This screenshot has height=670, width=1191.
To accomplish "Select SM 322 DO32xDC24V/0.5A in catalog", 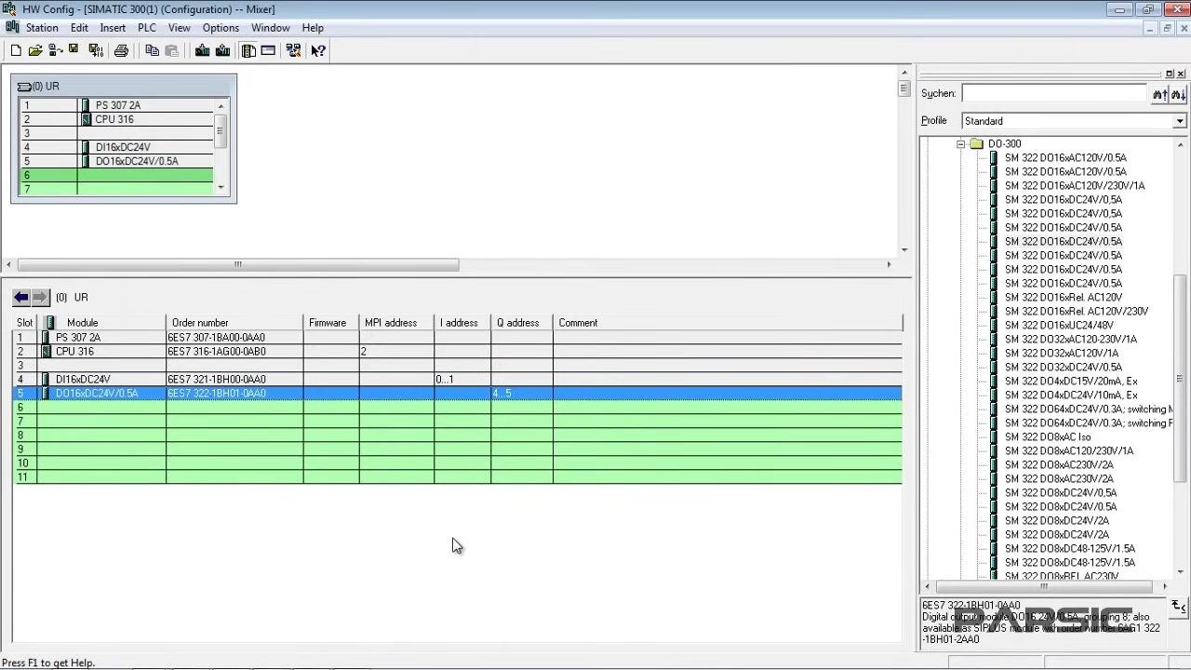I will (x=1064, y=367).
